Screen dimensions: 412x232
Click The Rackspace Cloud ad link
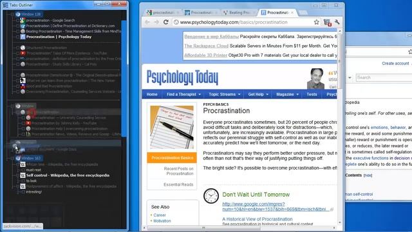pyautogui.click(x=206, y=46)
